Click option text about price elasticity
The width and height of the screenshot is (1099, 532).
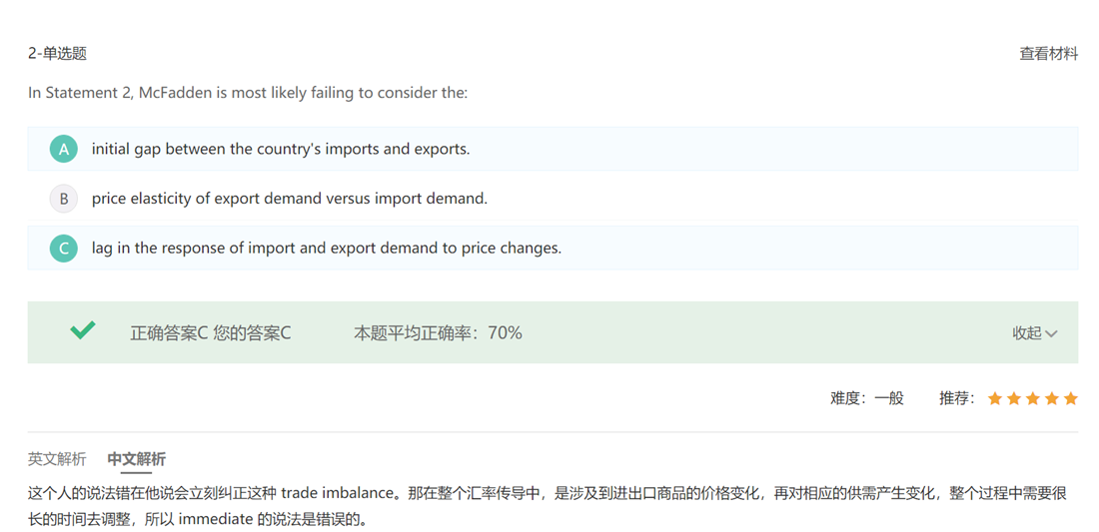coord(290,199)
